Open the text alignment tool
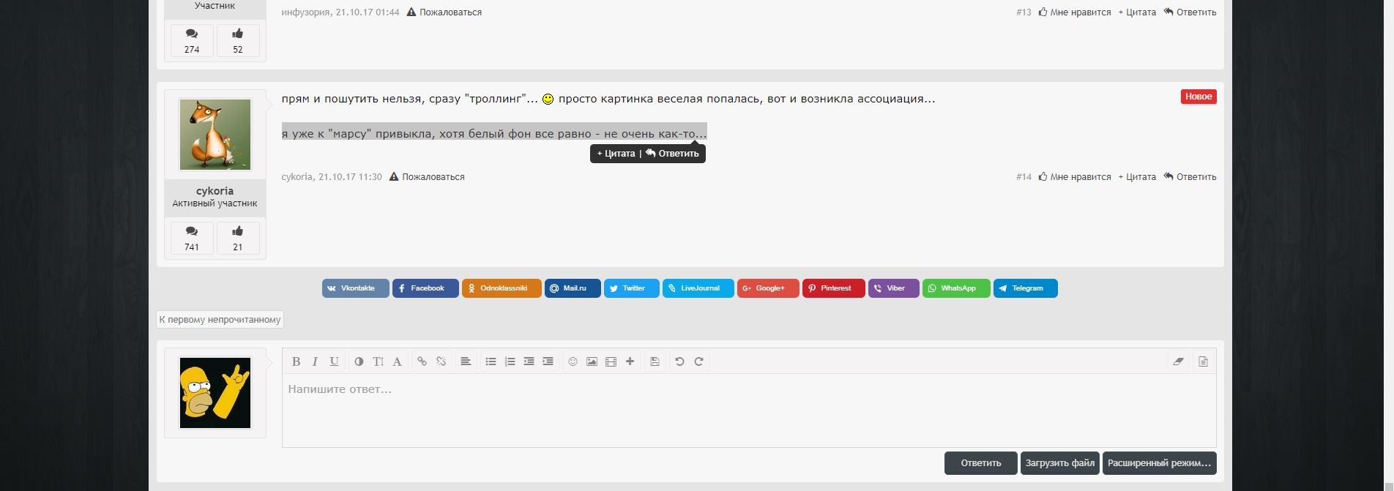Viewport: 1394px width, 491px height. tap(466, 361)
